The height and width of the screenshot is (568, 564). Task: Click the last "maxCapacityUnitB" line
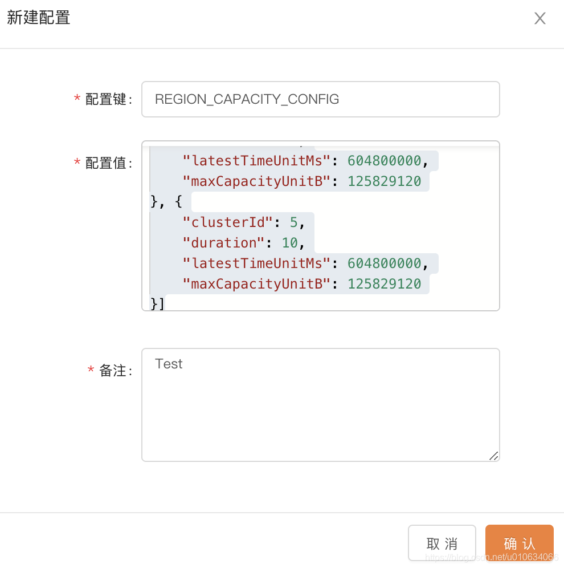pos(302,283)
